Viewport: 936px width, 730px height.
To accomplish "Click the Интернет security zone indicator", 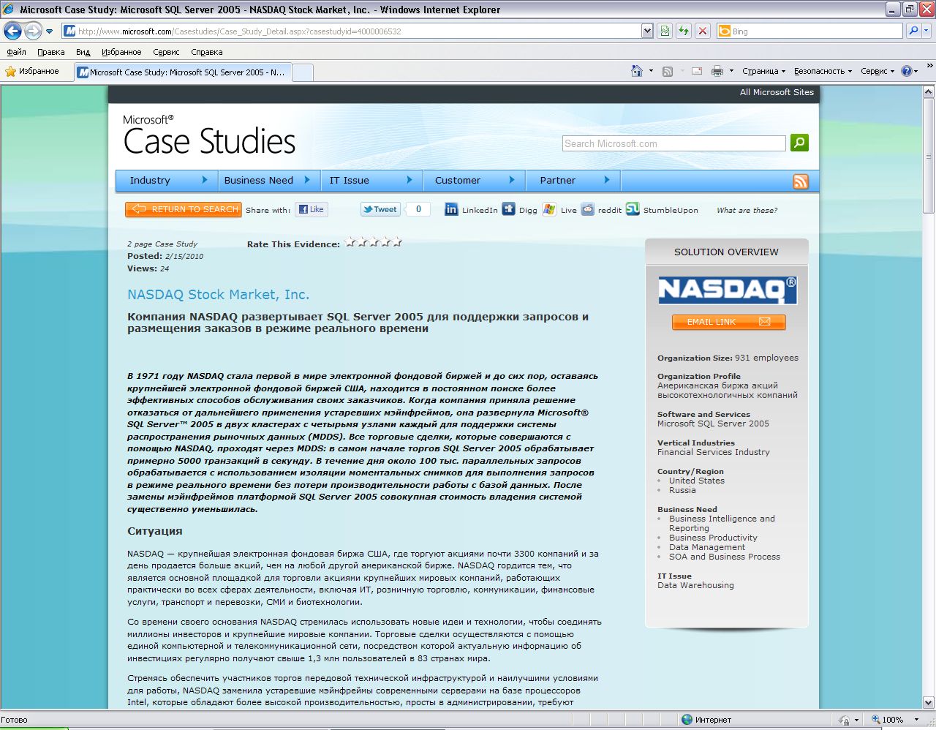I will [706, 720].
